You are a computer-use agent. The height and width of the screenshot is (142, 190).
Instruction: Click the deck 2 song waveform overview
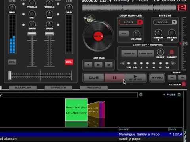[x=129, y=7]
